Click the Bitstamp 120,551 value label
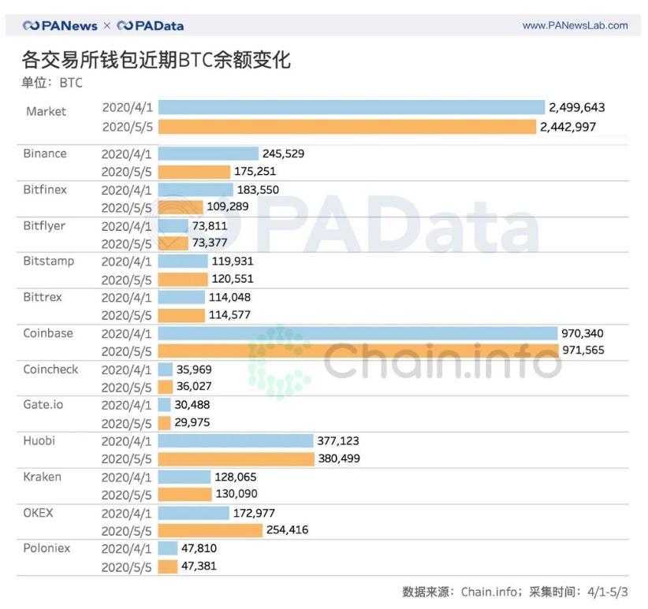The width and height of the screenshot is (648, 609). pyautogui.click(x=232, y=279)
